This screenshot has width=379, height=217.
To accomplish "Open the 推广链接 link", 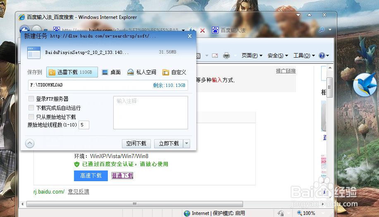I will 286,71.
